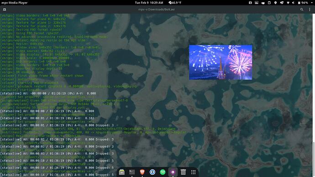The height and width of the screenshot is (177, 315).
Task: Click statusline 'AV: 00:00:02' Dropped: 3
Action: pyautogui.click(x=57, y=139)
